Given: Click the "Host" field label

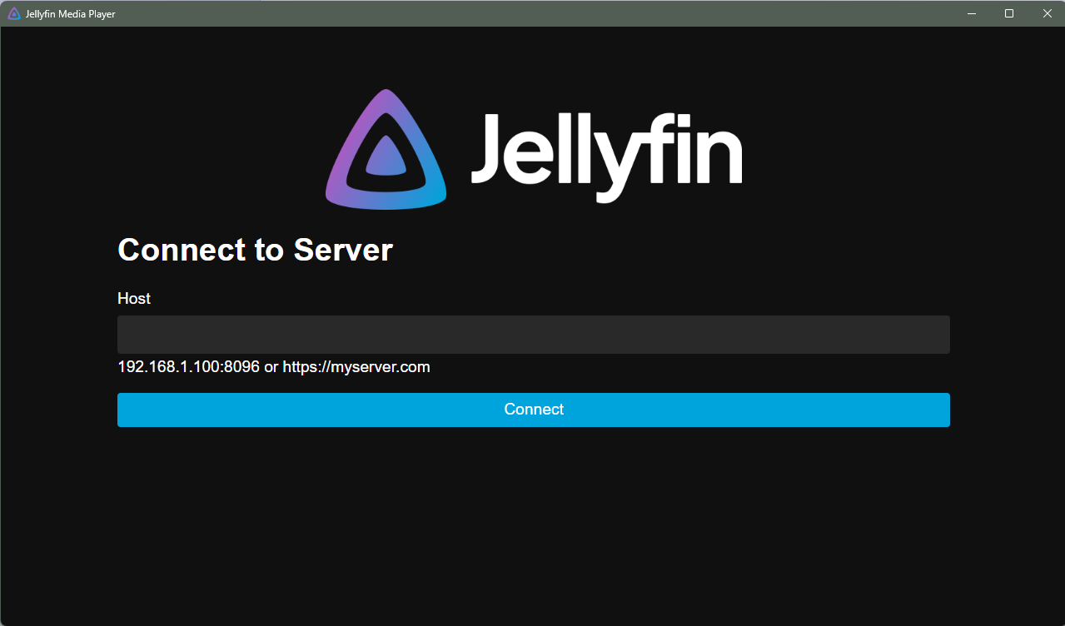Looking at the screenshot, I should (134, 298).
